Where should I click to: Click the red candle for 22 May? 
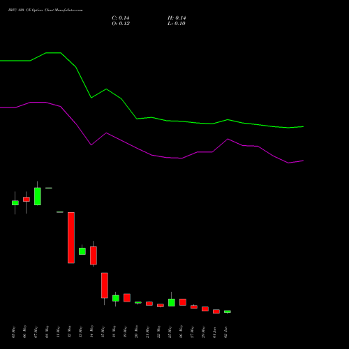pyautogui.click(x=161, y=306)
